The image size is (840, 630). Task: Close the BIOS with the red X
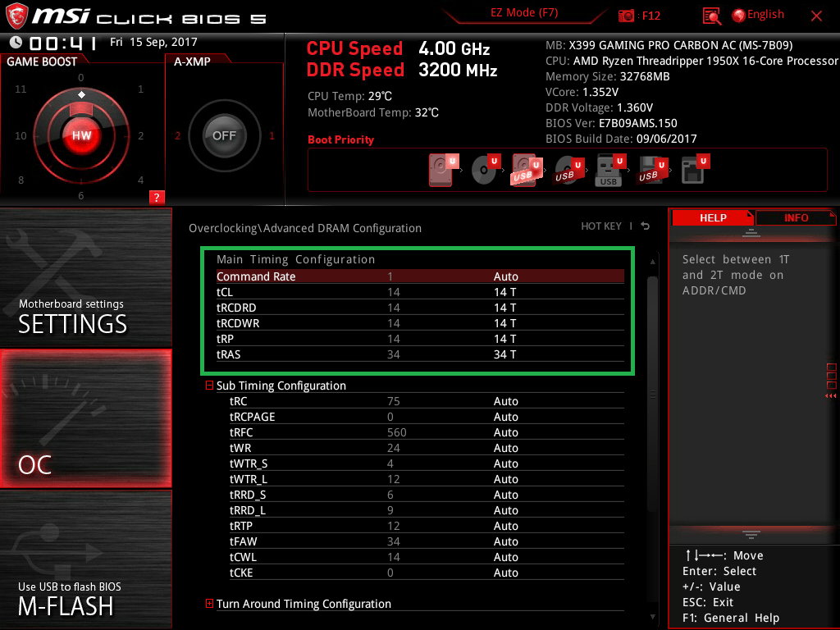816,16
